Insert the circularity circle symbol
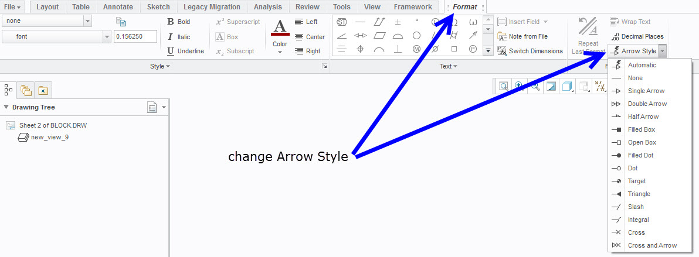The width and height of the screenshot is (699, 257). coord(417,36)
